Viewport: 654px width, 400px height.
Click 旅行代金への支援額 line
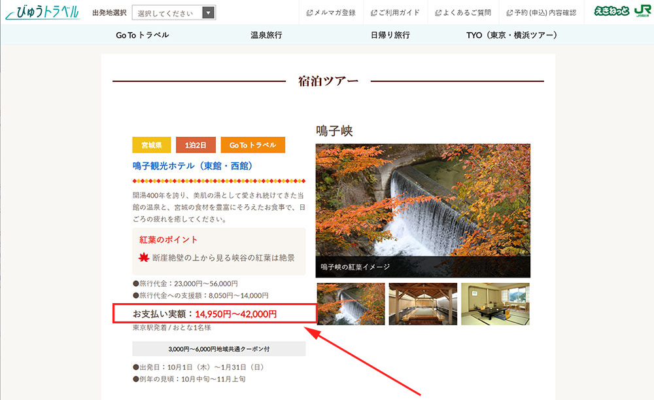click(200, 296)
